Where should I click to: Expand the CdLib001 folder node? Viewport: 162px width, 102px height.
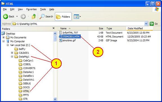[12, 53]
